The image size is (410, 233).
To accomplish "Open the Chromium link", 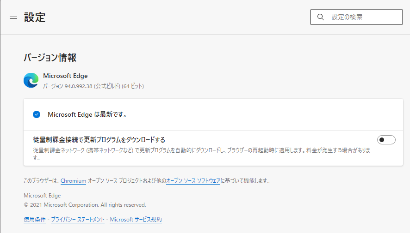I will point(73,180).
